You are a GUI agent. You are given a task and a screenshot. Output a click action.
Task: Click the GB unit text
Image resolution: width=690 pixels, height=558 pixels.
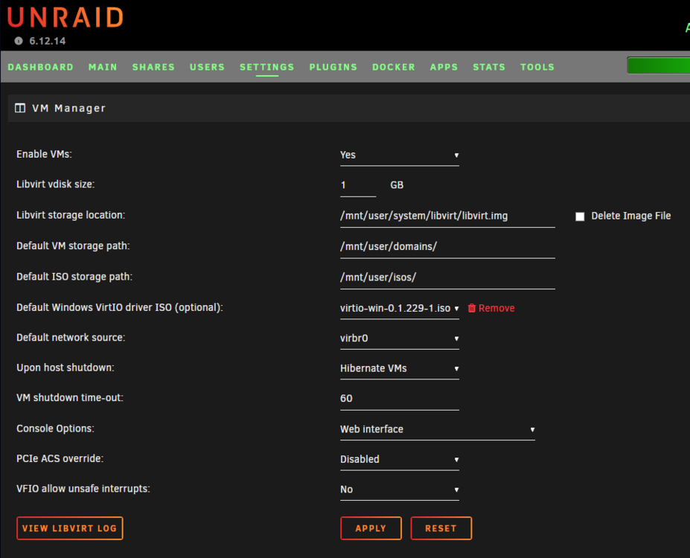397,185
